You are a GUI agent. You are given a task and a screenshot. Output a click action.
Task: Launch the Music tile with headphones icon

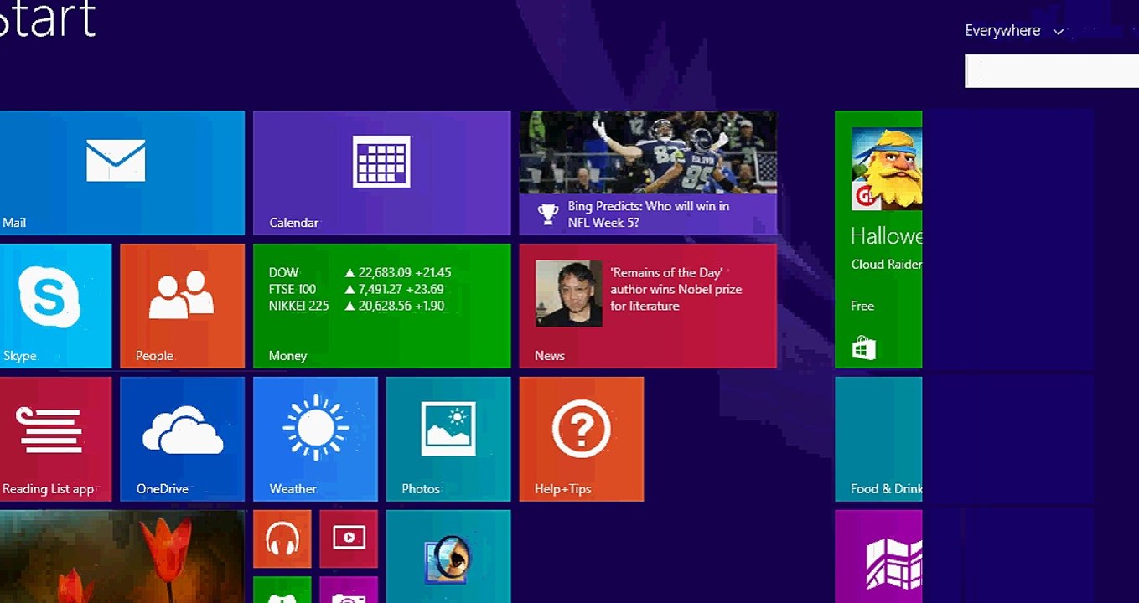(282, 539)
